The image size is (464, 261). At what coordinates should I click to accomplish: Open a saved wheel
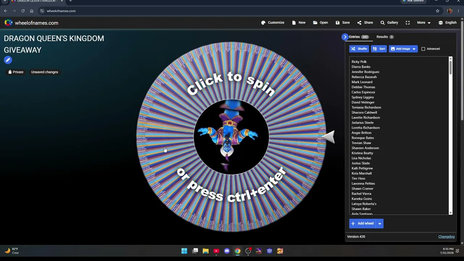point(320,22)
